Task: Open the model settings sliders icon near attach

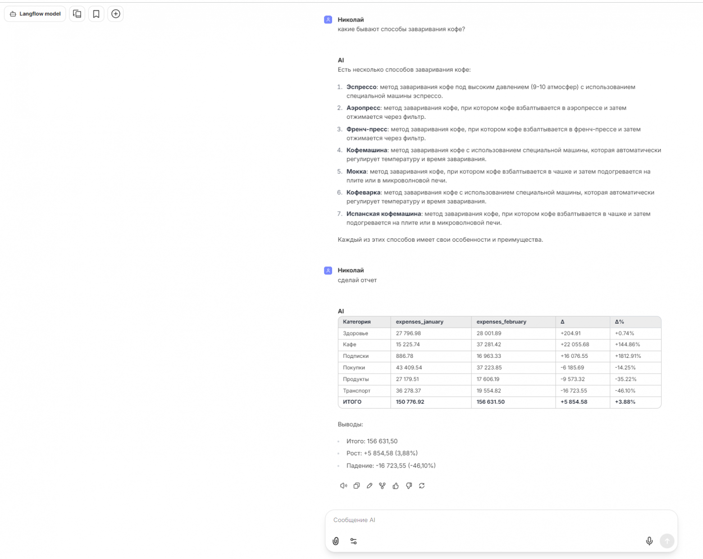Action: tap(353, 541)
